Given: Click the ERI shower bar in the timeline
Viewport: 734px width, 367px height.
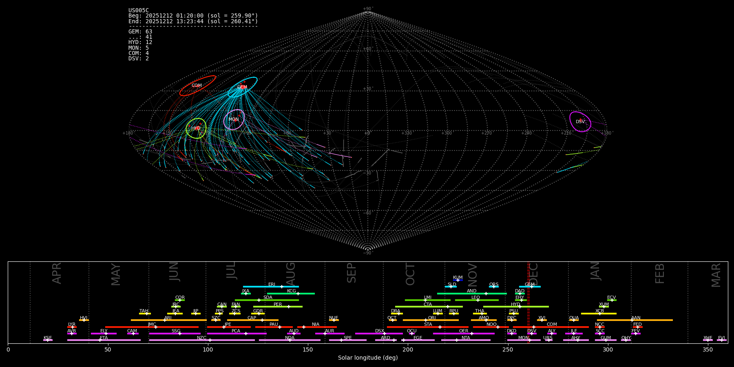Looking at the screenshot, I should (271, 287).
